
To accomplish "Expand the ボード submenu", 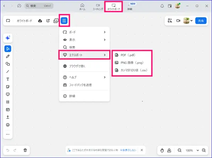I will click(84, 32).
